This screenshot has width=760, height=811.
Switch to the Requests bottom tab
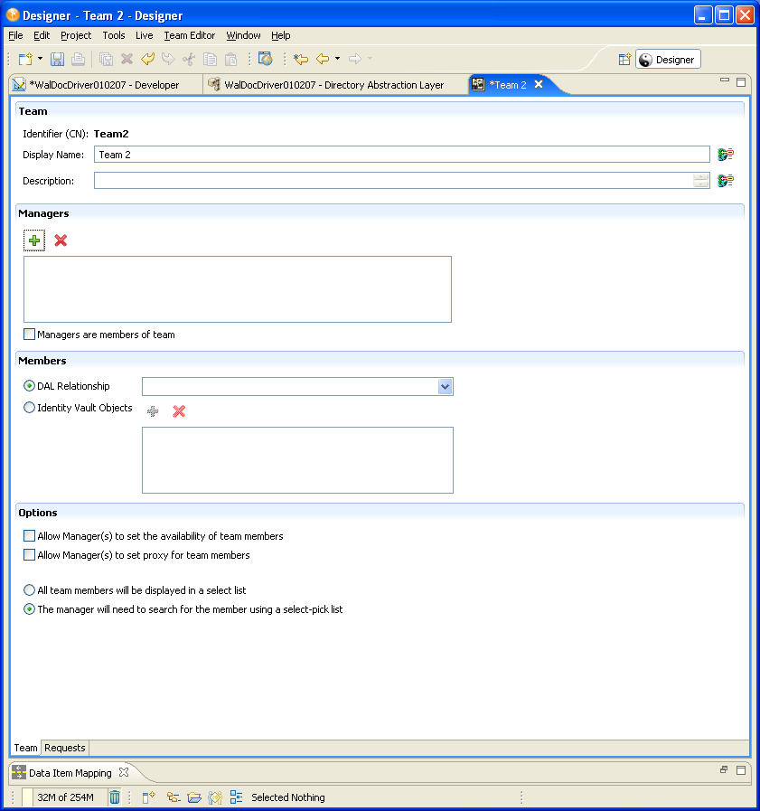(x=65, y=748)
